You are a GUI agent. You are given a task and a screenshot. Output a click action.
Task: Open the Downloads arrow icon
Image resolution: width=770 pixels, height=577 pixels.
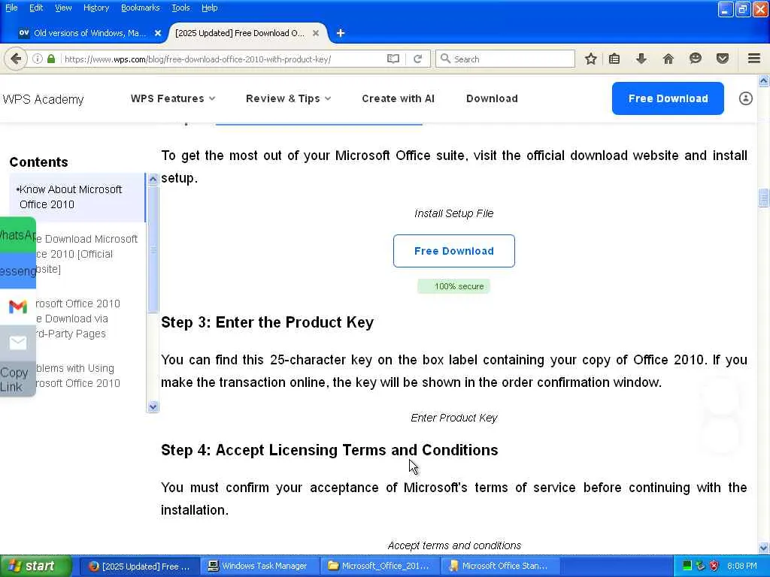pyautogui.click(x=641, y=59)
